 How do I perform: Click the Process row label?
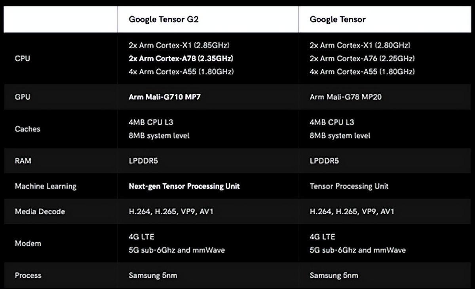[28, 276]
